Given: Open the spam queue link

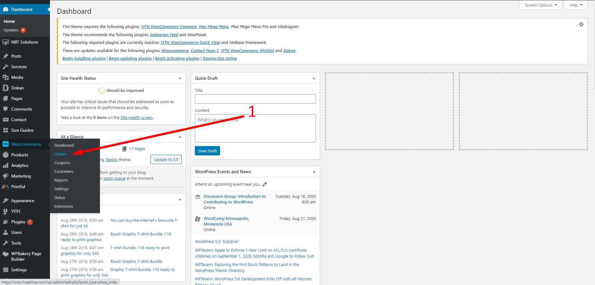Looking at the screenshot, I should (x=114, y=178).
